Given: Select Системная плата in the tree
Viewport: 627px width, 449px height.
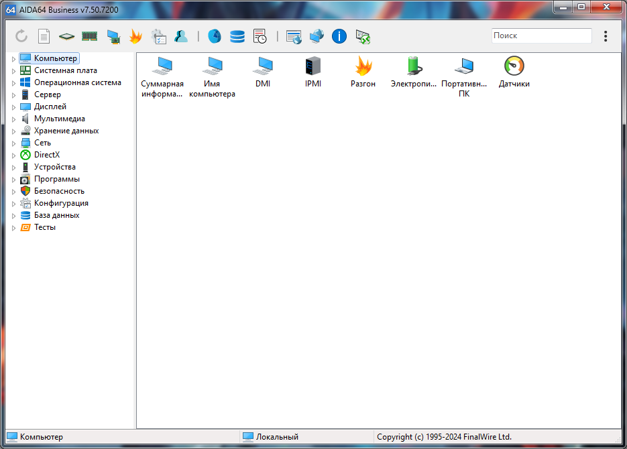Looking at the screenshot, I should point(66,70).
